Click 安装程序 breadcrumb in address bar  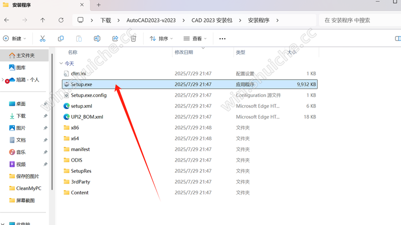[258, 20]
